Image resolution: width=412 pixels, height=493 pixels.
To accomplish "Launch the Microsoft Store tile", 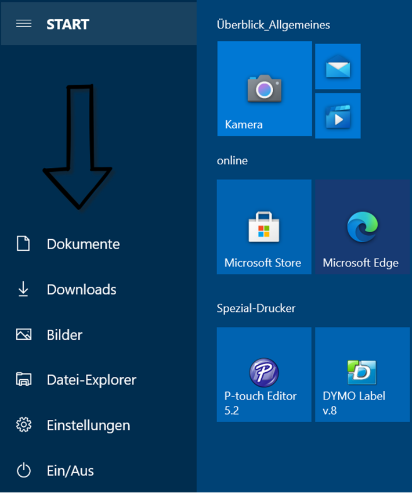I will [264, 226].
